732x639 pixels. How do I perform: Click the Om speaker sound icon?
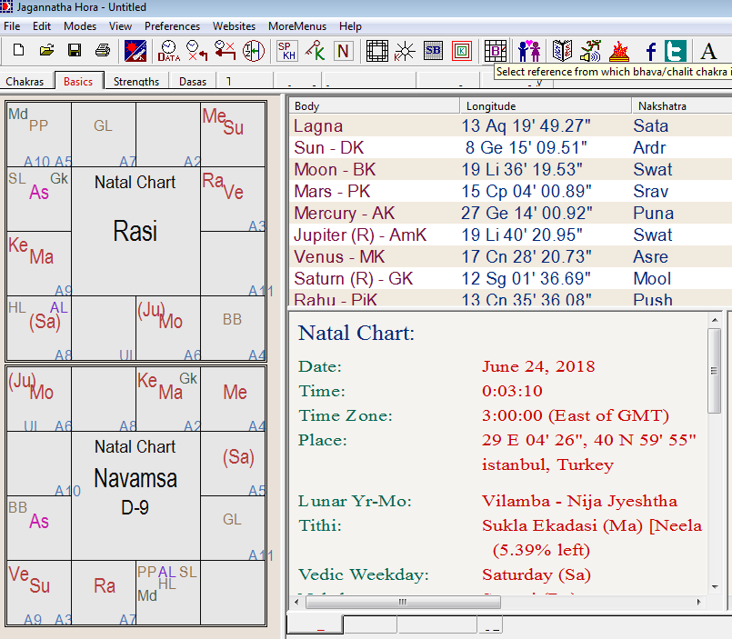click(x=590, y=50)
